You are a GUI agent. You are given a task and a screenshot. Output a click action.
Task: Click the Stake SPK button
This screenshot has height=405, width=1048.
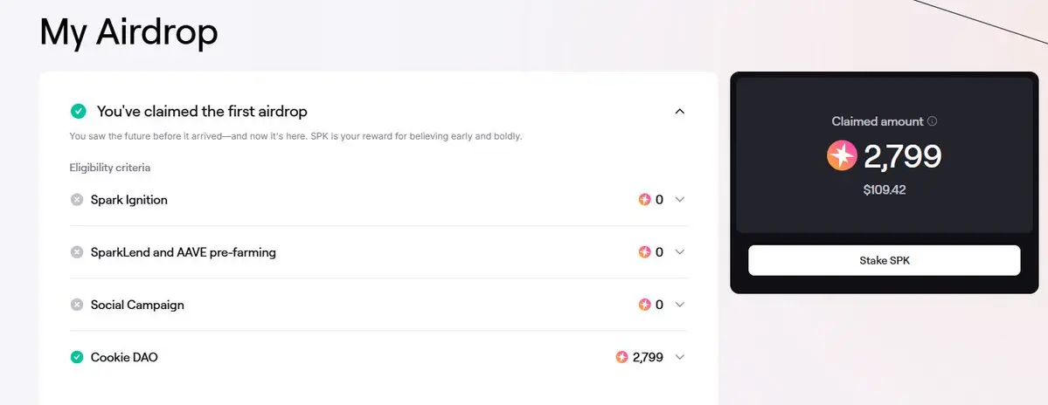[x=885, y=260]
